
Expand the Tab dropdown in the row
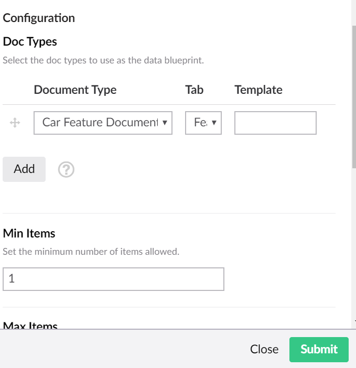203,123
